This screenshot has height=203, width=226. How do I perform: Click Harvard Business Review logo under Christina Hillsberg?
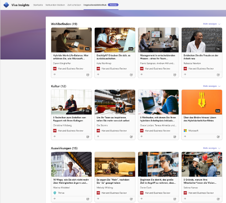54,130
